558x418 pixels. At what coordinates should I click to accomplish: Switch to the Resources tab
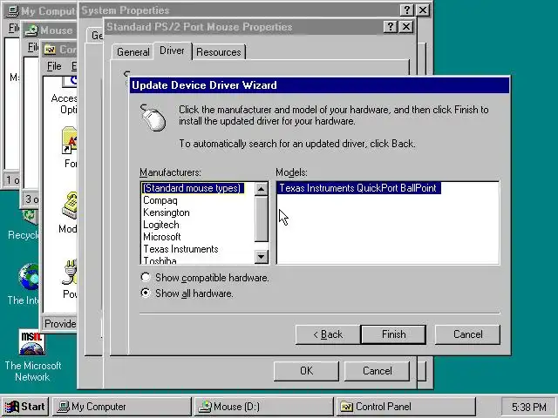pyautogui.click(x=219, y=52)
